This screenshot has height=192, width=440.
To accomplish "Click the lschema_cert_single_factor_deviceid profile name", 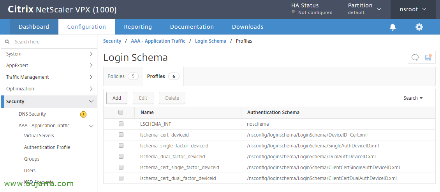I will (180, 168).
